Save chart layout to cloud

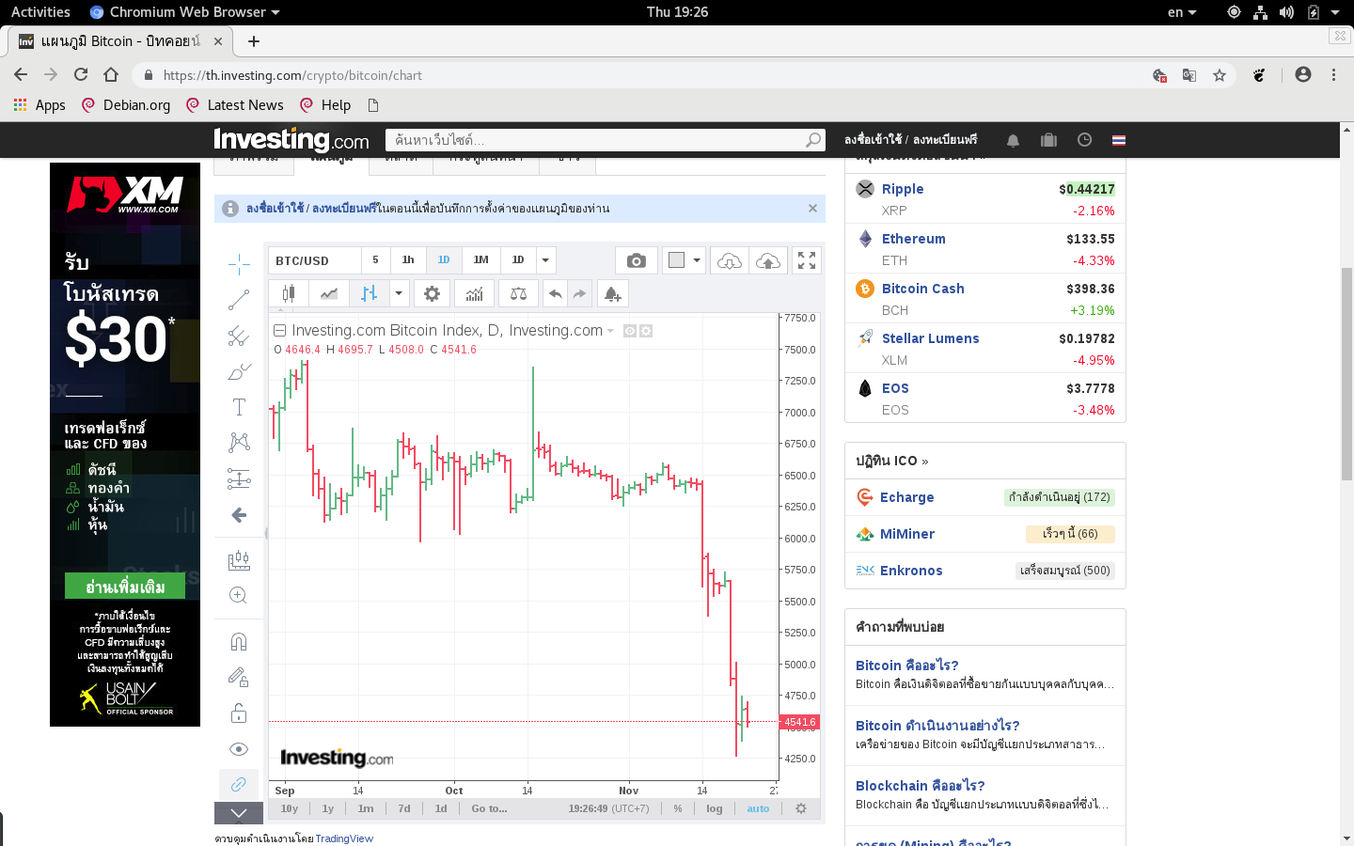click(730, 260)
